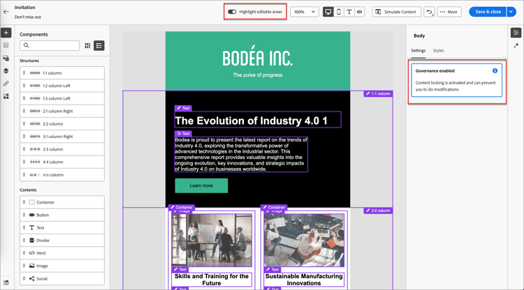Expand the Save & close dropdown arrow

[x=511, y=12]
